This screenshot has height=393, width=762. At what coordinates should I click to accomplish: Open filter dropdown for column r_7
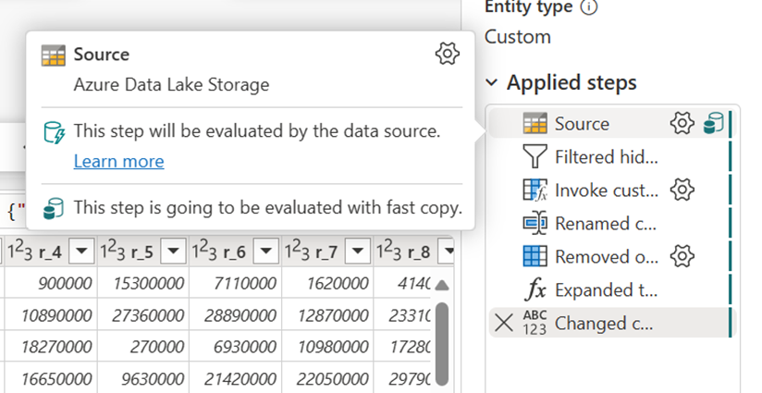(358, 252)
